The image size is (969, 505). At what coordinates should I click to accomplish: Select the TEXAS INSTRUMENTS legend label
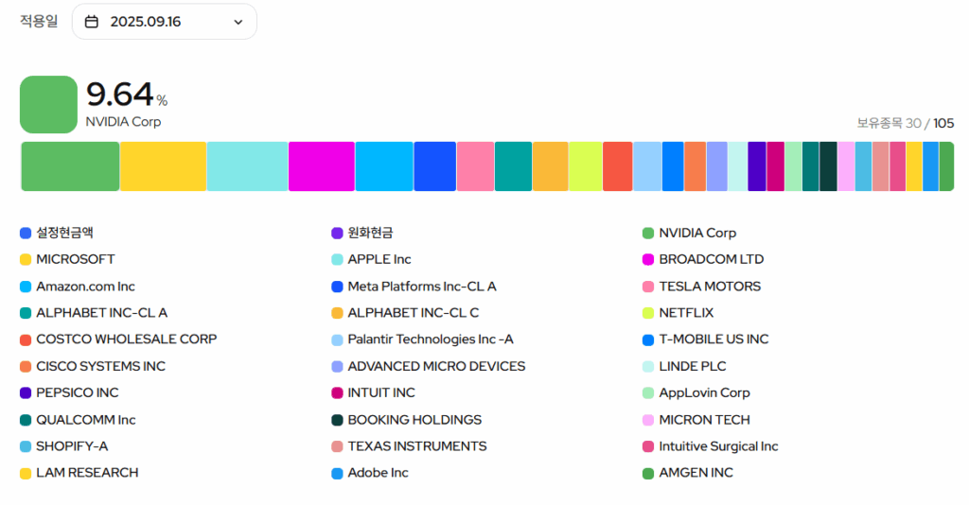(x=417, y=445)
